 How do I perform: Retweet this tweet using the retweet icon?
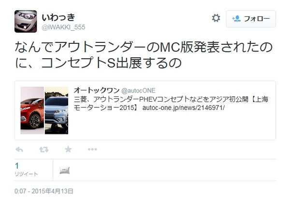point(44,149)
